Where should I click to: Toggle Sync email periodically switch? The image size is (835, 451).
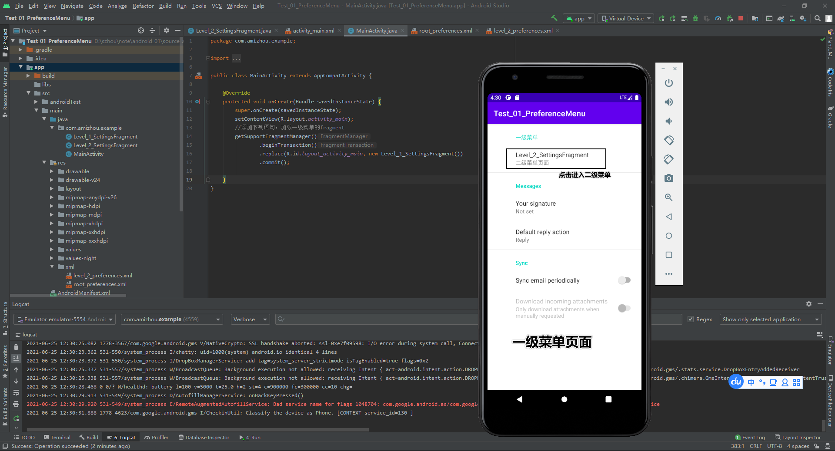click(x=625, y=280)
